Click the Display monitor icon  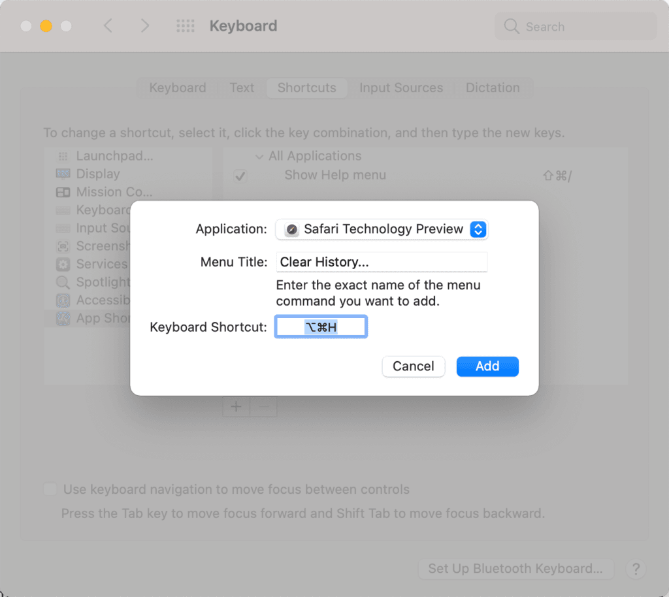pos(63,174)
